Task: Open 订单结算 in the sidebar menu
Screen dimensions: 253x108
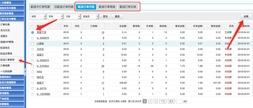Action: (5, 66)
